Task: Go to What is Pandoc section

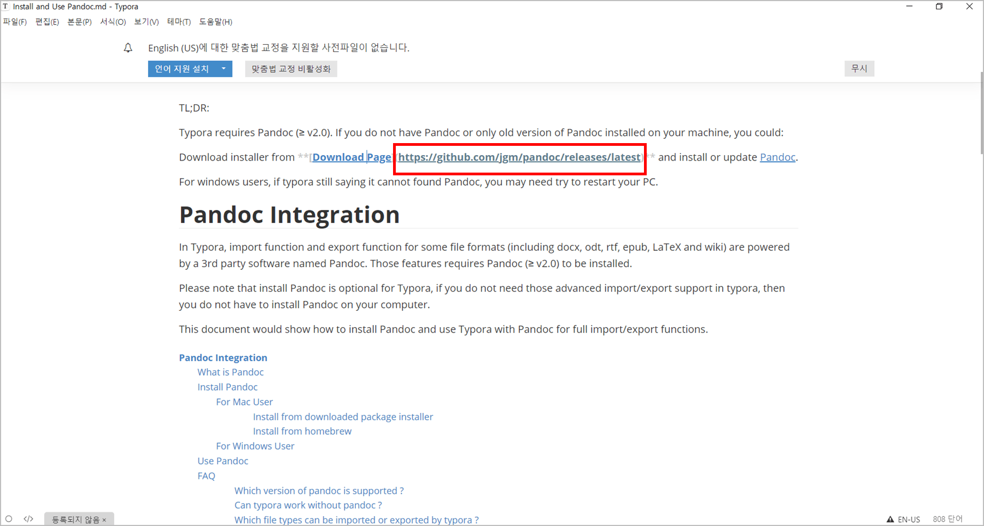Action: pyautogui.click(x=231, y=372)
